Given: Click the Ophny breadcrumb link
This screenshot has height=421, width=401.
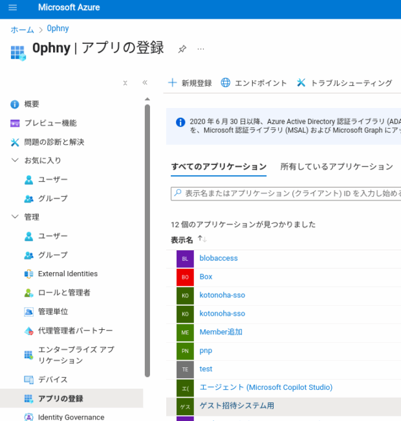Looking at the screenshot, I should (58, 28).
